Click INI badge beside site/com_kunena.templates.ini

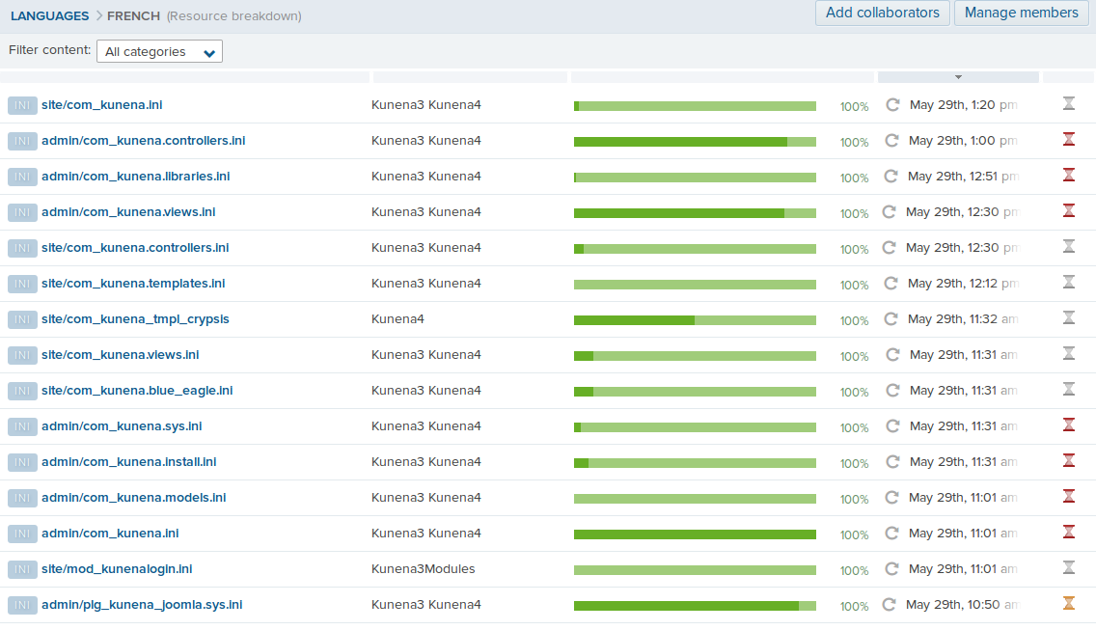pyautogui.click(x=22, y=284)
